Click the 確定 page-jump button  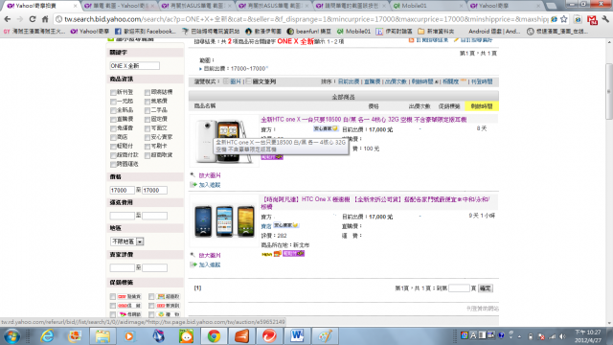coord(486,288)
